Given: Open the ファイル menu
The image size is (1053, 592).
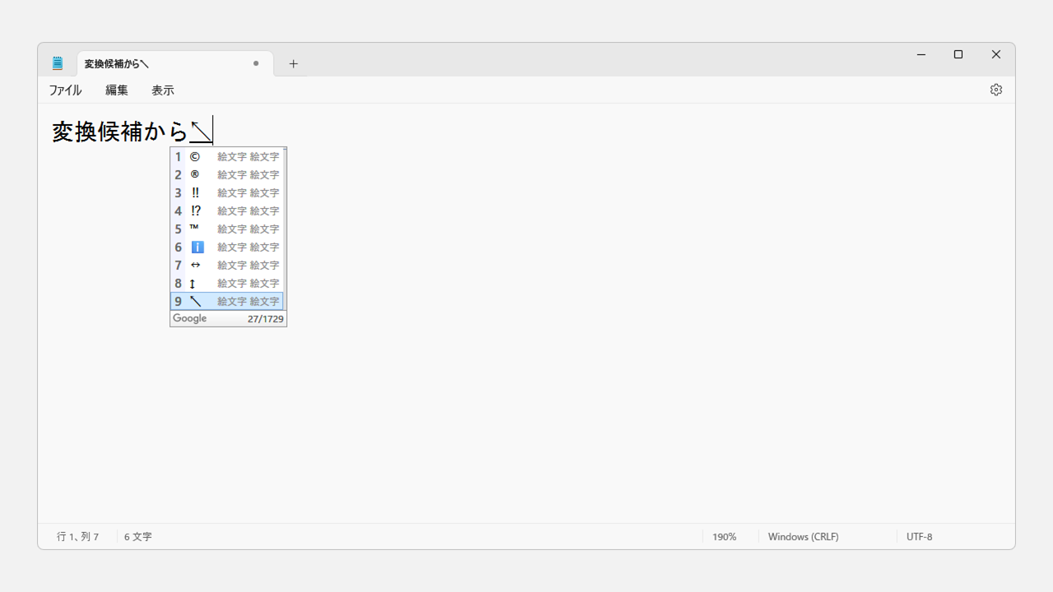Looking at the screenshot, I should coord(65,90).
